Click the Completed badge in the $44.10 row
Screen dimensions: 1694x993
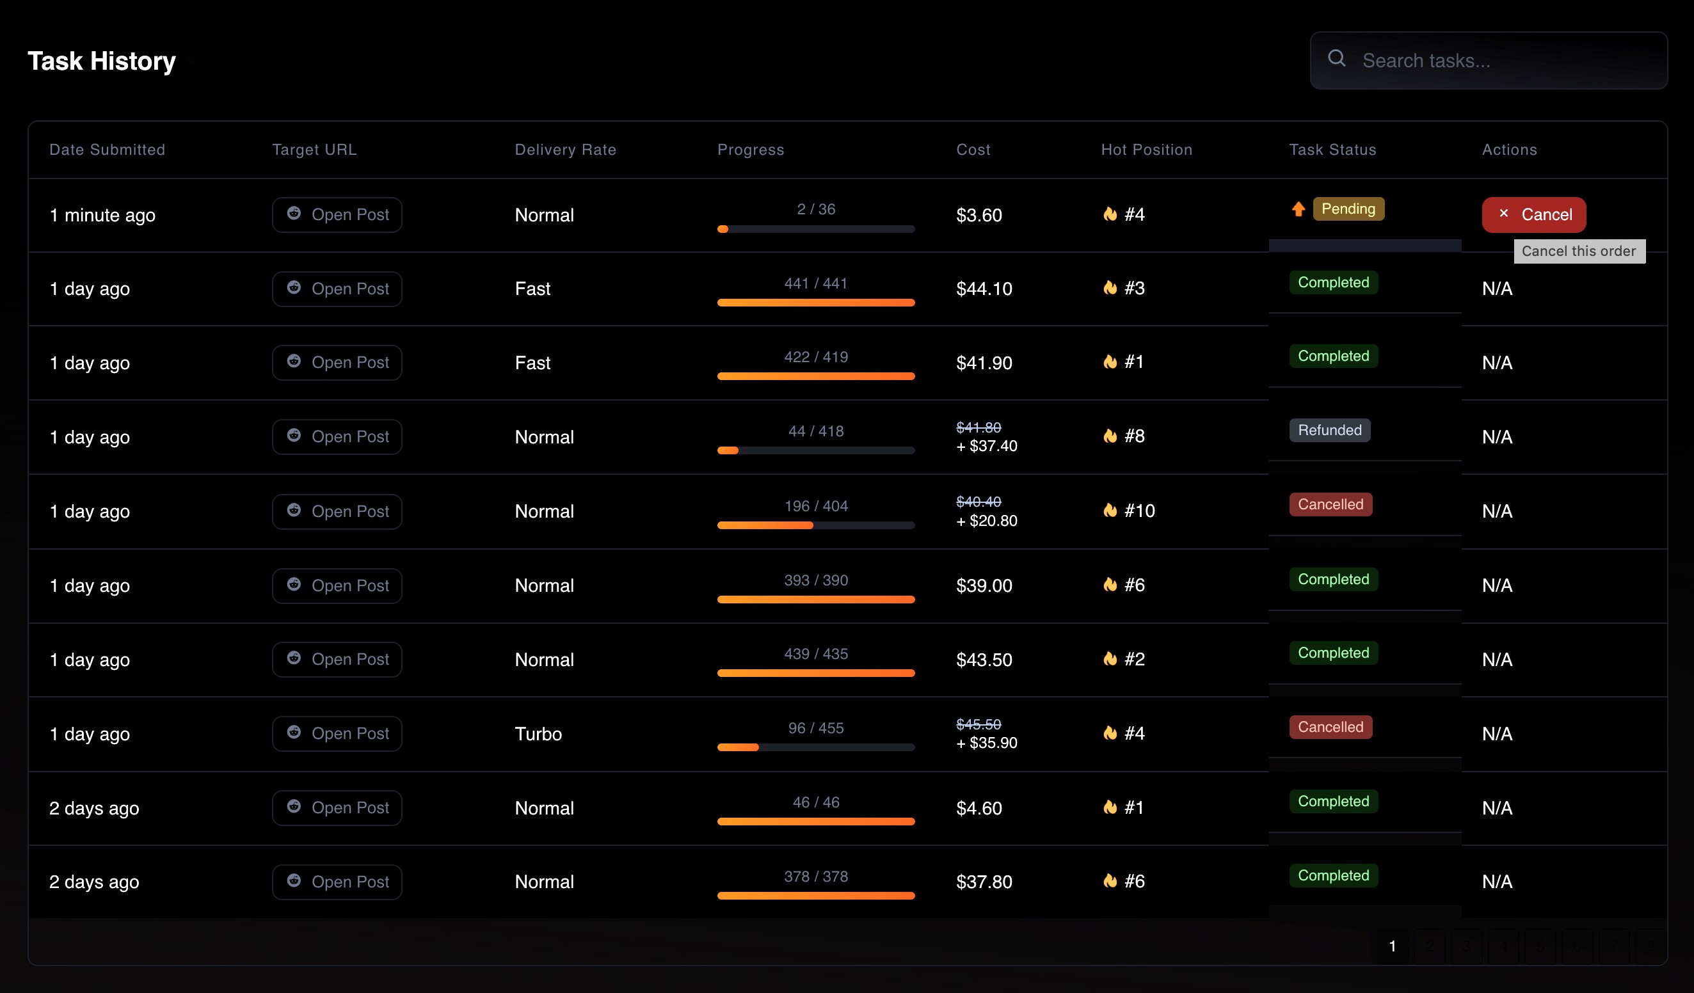[x=1333, y=282]
